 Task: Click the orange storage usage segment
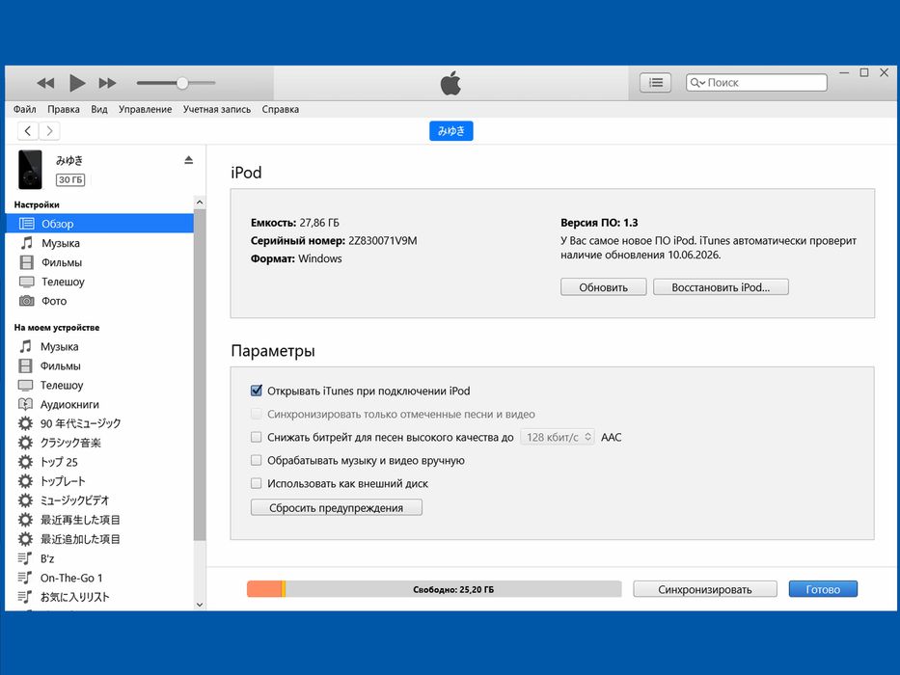264,589
